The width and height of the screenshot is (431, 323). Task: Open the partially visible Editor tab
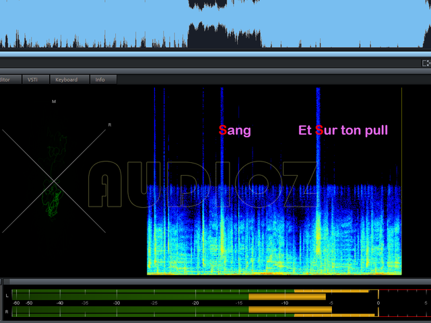pyautogui.click(x=11, y=79)
